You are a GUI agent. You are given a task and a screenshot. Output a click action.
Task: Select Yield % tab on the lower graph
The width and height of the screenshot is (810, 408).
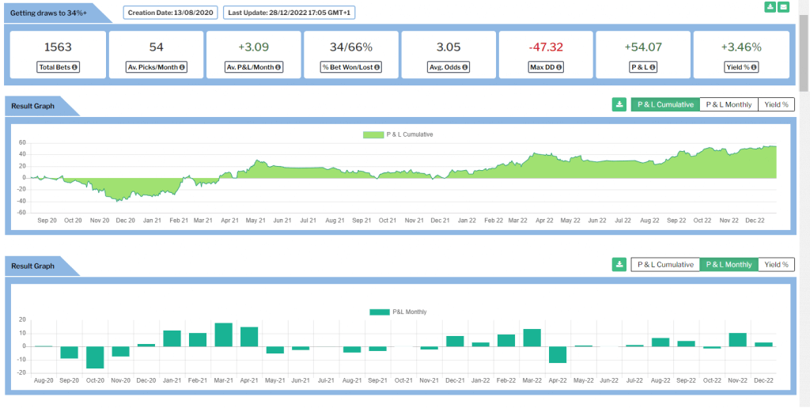tap(775, 265)
